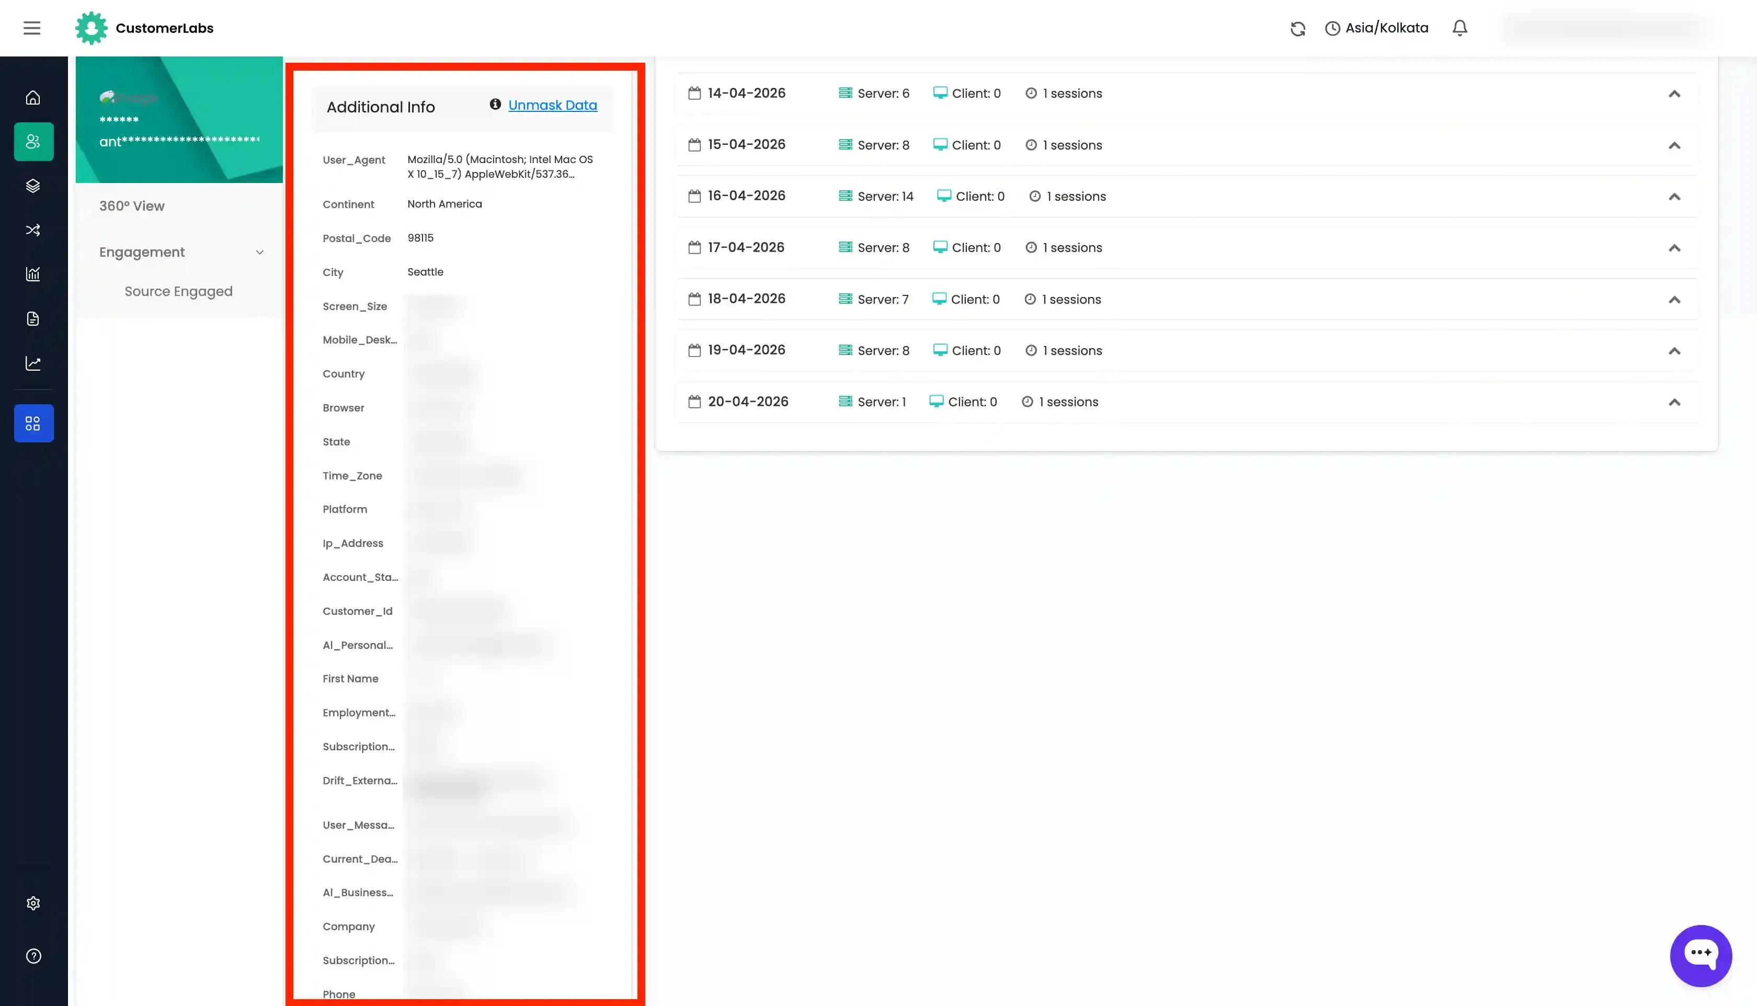
Task: Click "Client: 0" in the 20-04-2026 row
Action: [972, 402]
